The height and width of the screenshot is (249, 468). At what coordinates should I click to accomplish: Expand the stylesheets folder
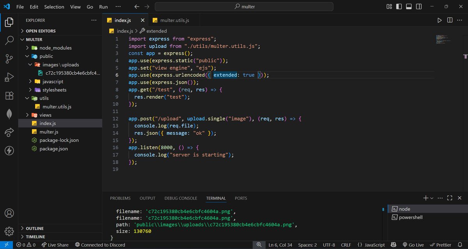pos(60,90)
